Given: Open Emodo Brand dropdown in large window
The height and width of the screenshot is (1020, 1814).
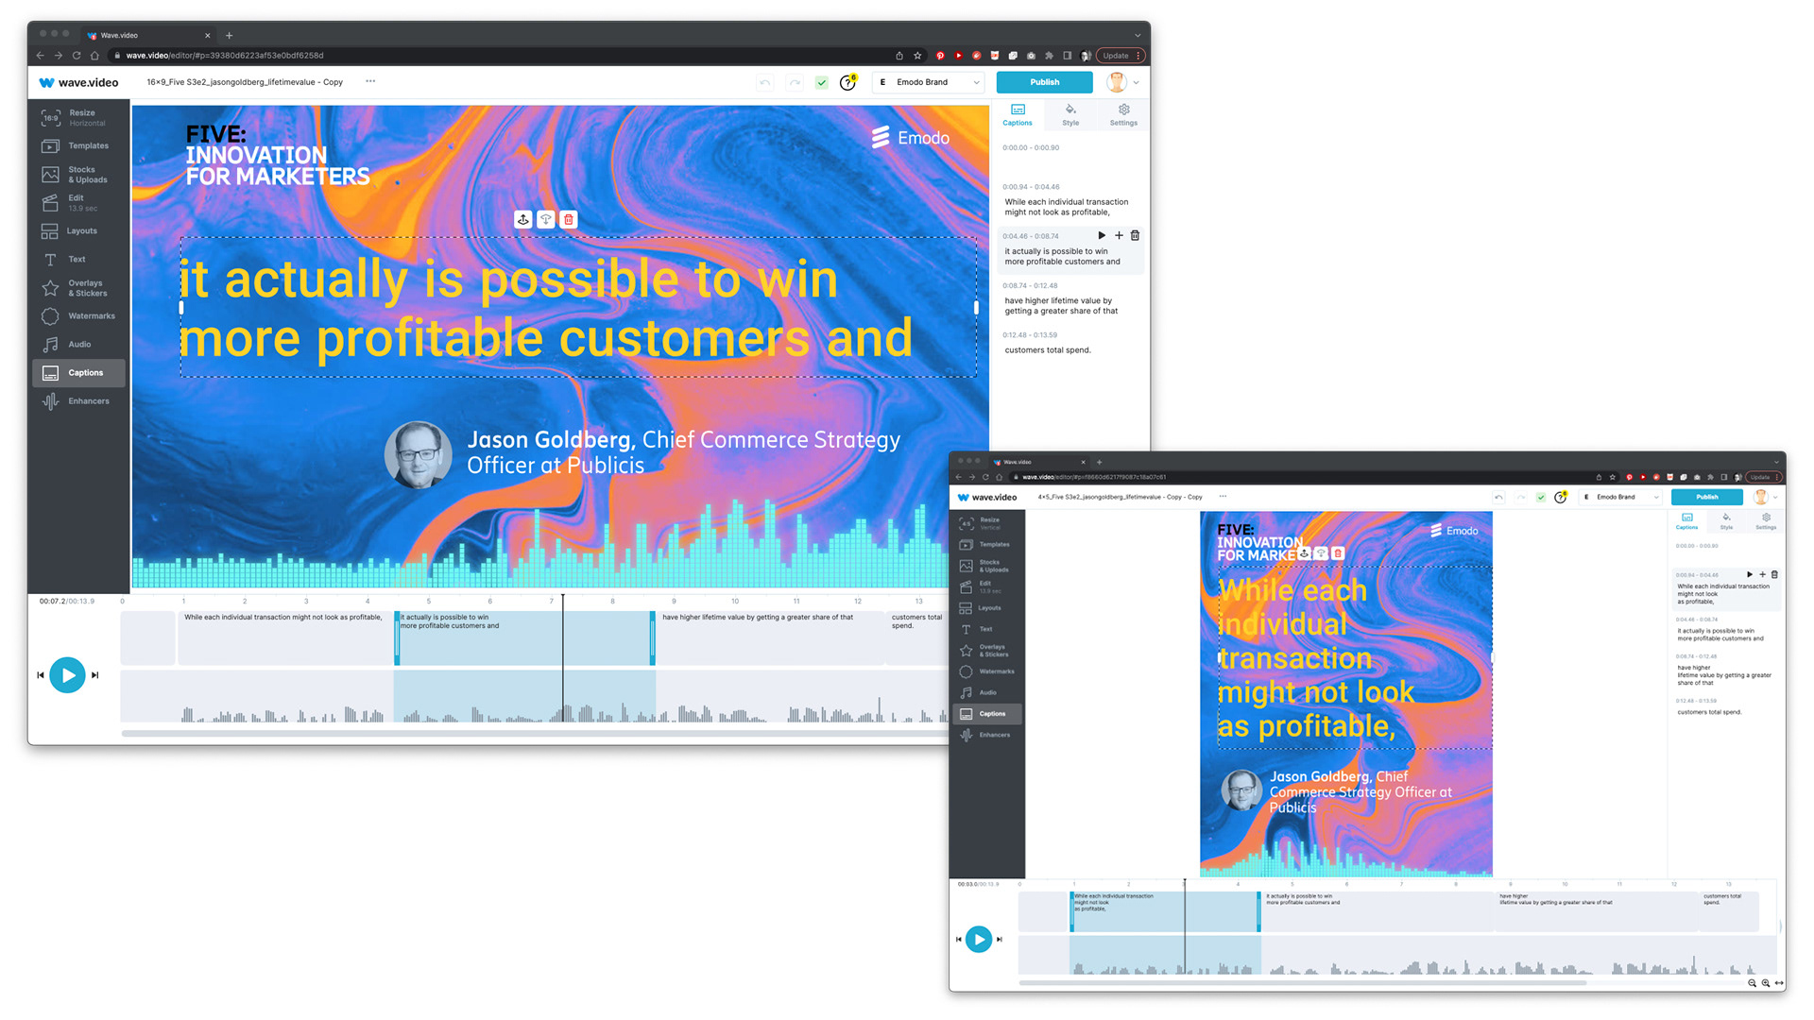Looking at the screenshot, I should point(929,82).
